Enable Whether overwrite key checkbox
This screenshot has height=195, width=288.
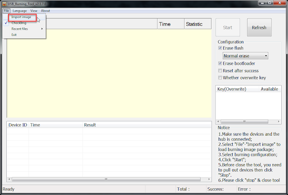220,78
